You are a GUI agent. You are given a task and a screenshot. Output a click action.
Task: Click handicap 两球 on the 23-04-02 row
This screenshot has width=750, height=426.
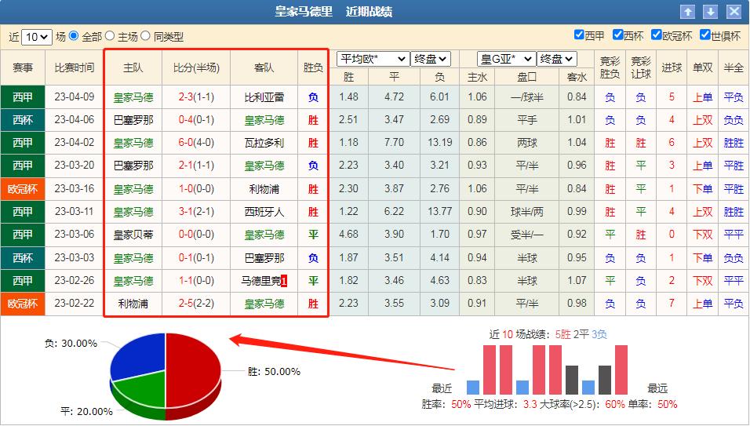coord(527,143)
